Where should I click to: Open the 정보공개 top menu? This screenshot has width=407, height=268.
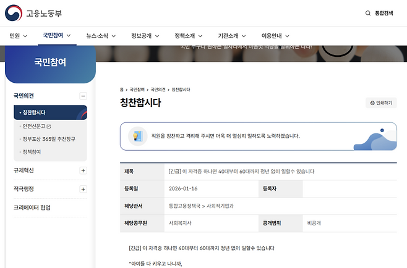coord(145,36)
